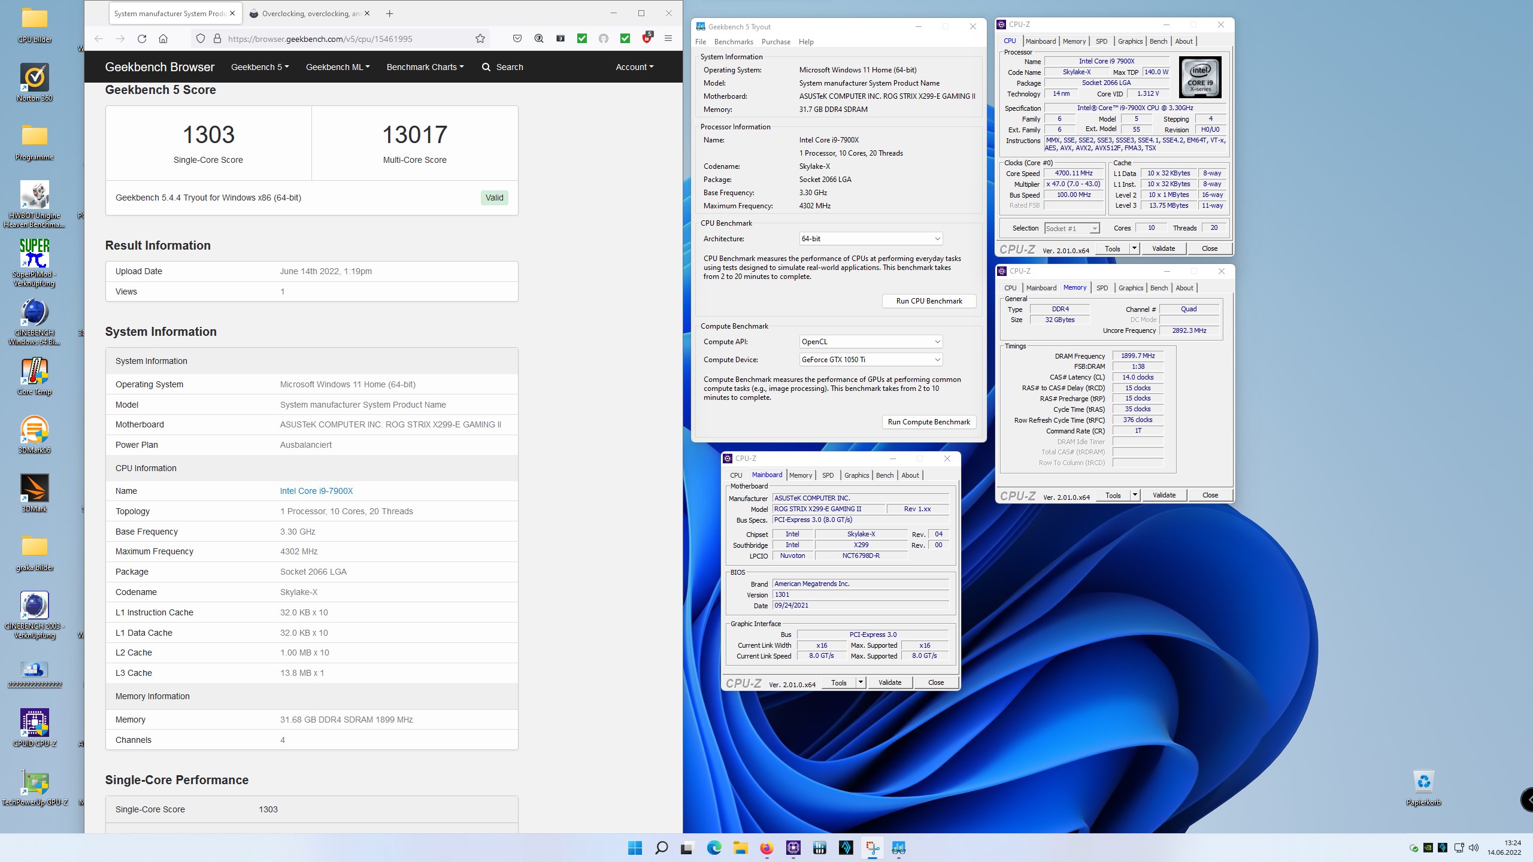This screenshot has width=1533, height=862.
Task: Open the Benchmarks menu in Geekbench 5 Tryout
Action: point(734,42)
